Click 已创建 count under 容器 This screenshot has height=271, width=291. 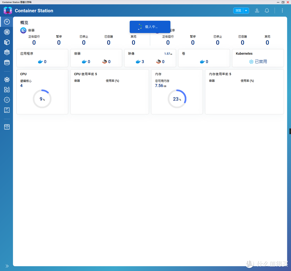point(109,43)
